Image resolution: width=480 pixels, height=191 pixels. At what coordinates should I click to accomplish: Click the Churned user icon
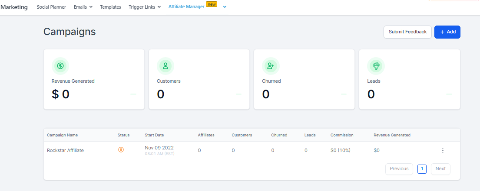coord(271,66)
